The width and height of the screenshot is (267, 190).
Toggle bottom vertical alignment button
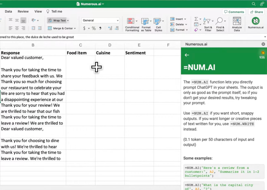[x=23, y=20]
